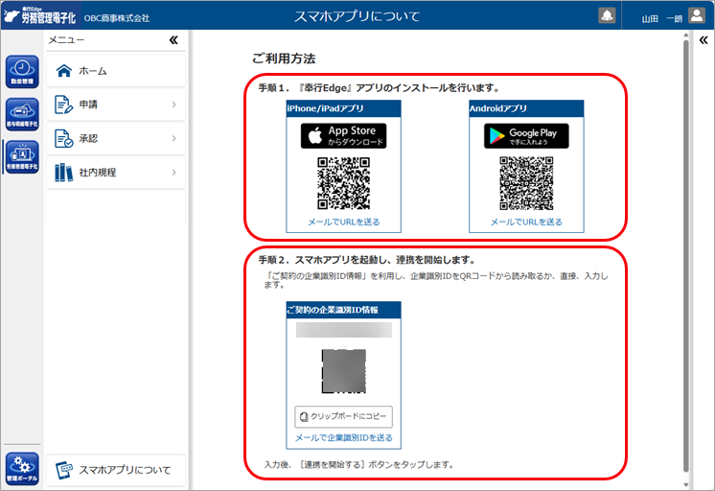
Task: Click the Android app QR code
Action: point(526,183)
